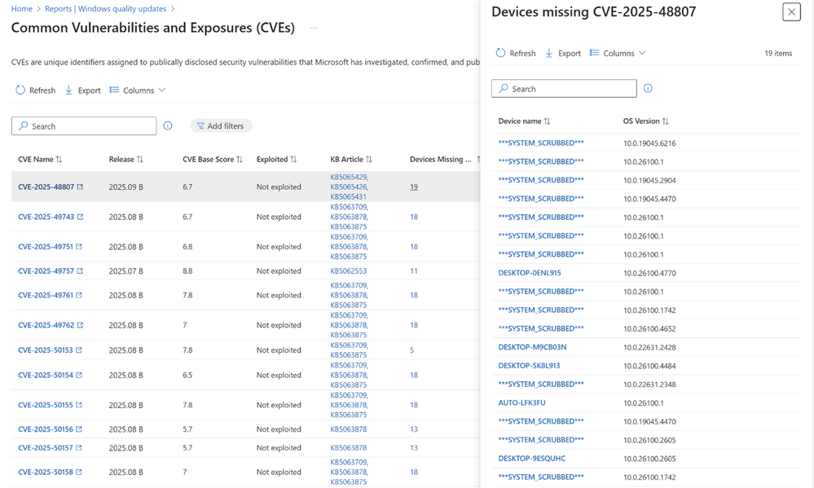
Task: Sort by Exploited column arrows
Action: click(293, 160)
